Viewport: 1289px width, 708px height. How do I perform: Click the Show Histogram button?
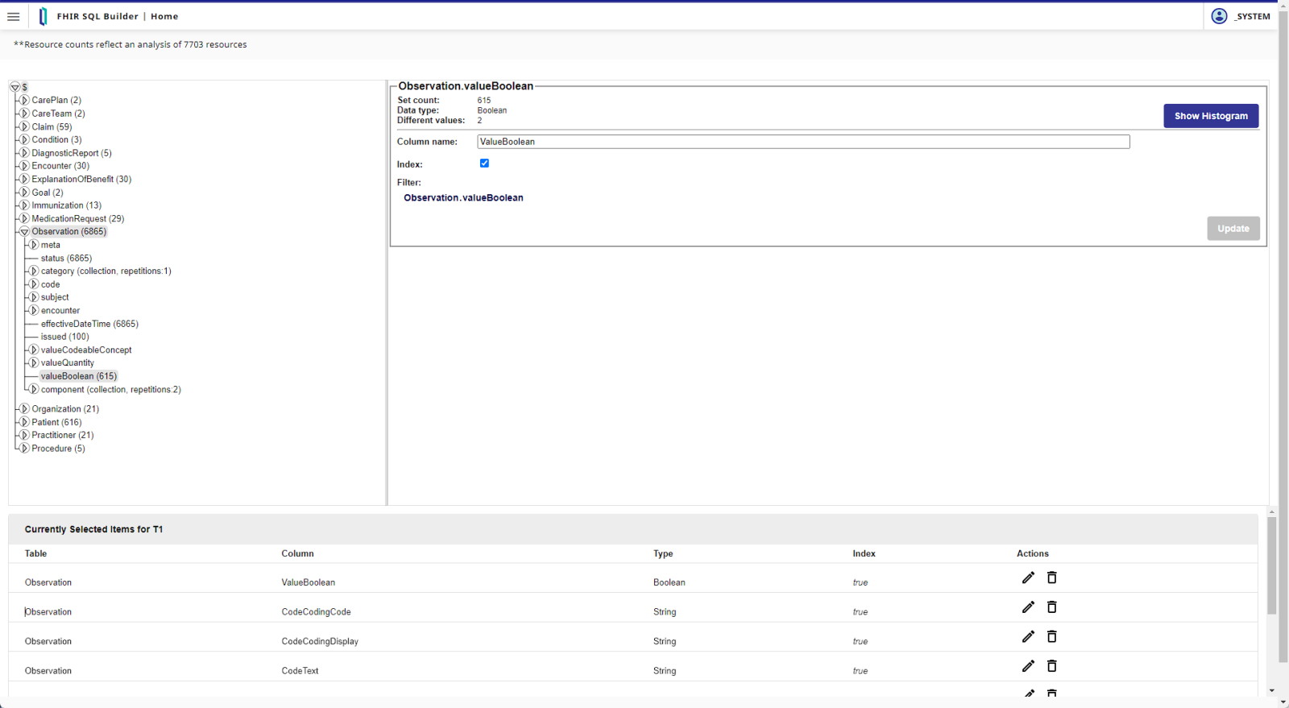coord(1210,116)
